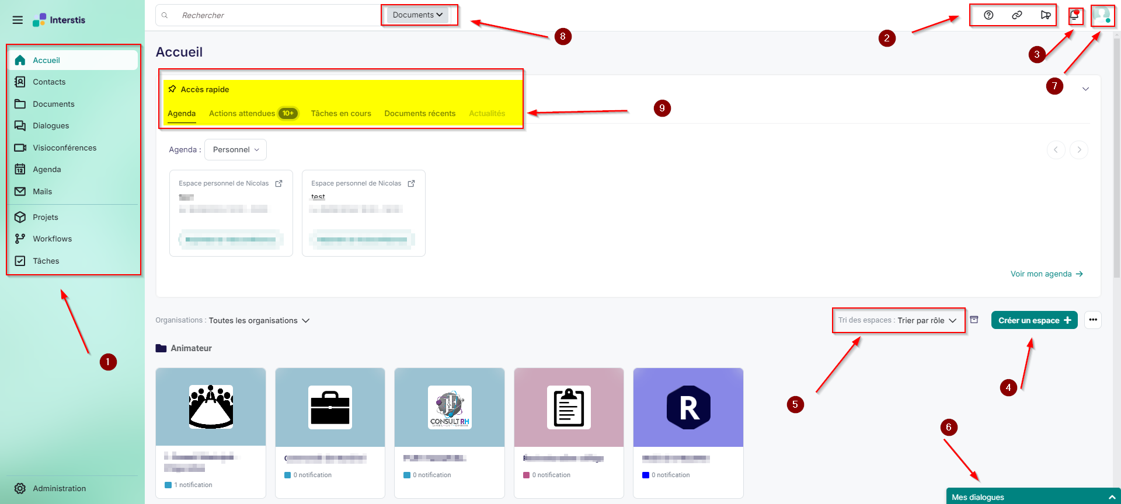The height and width of the screenshot is (504, 1121).
Task: Switch to Actions attendues tab
Action: pyautogui.click(x=242, y=114)
